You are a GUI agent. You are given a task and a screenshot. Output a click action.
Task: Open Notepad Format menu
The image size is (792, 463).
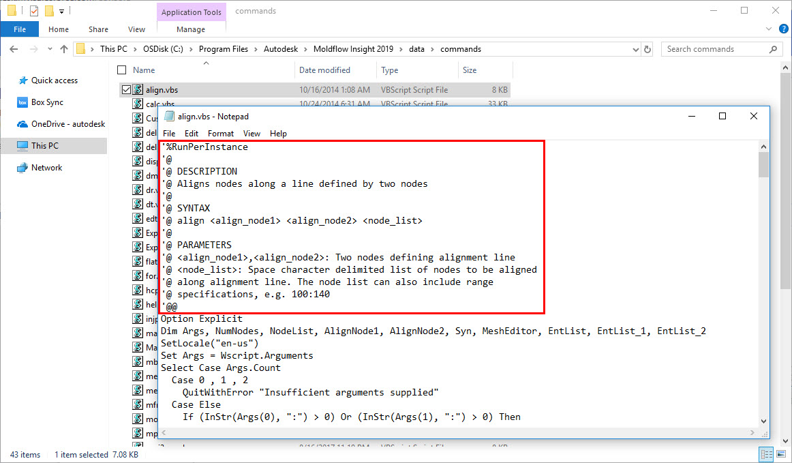[221, 134]
